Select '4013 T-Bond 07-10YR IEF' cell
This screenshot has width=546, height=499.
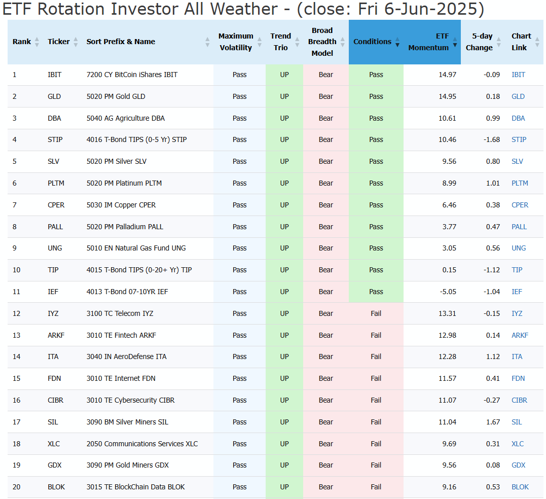pyautogui.click(x=148, y=292)
